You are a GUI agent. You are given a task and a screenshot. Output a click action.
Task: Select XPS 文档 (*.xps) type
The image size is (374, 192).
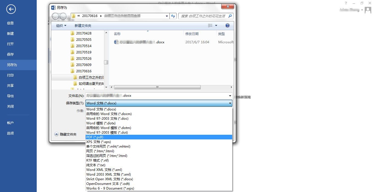click(159, 142)
